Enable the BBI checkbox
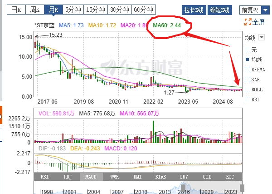Image resolution: width=272 pixels, height=194 pixels. point(248,99)
